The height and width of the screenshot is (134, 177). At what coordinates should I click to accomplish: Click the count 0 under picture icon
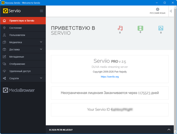point(161,33)
